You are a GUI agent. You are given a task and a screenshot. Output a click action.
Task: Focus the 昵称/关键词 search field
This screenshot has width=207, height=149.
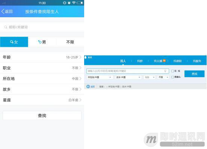point(42,27)
